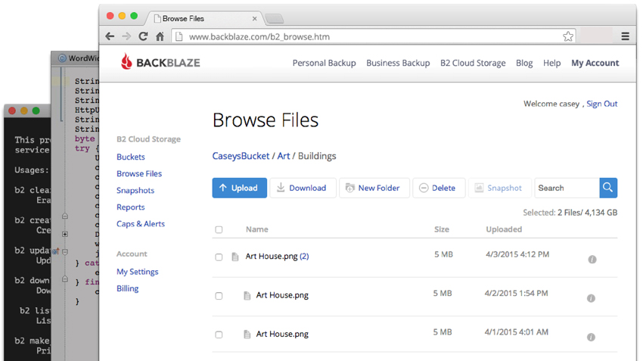Viewport: 643px width, 361px height.
Task: Open Blog in the top nav
Action: pyautogui.click(x=524, y=63)
